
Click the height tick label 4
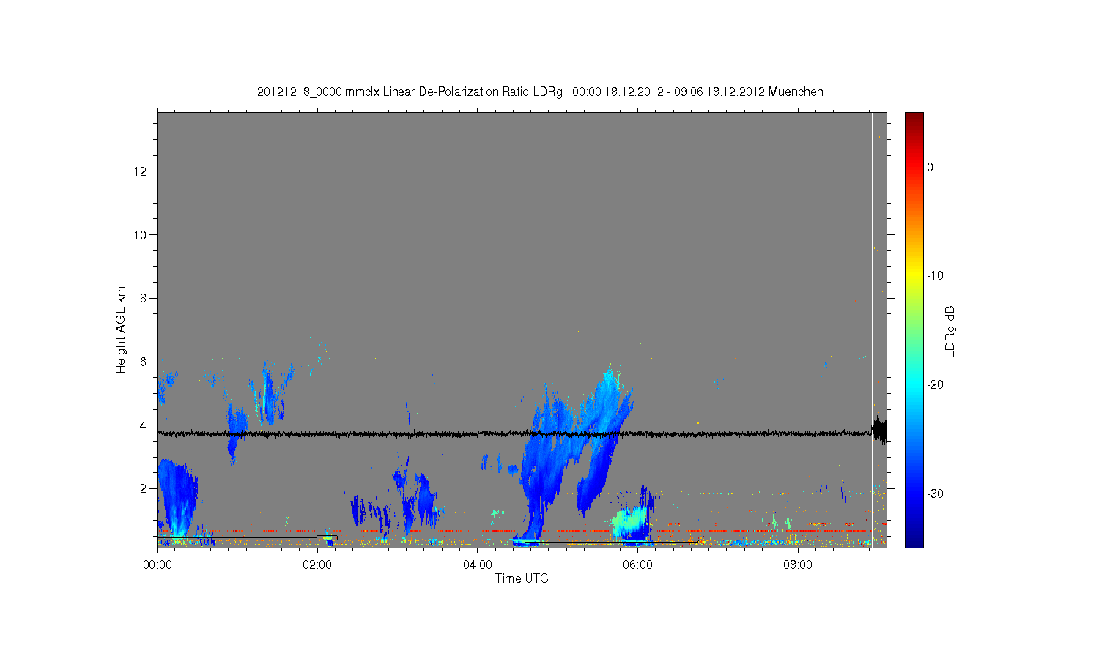click(144, 425)
